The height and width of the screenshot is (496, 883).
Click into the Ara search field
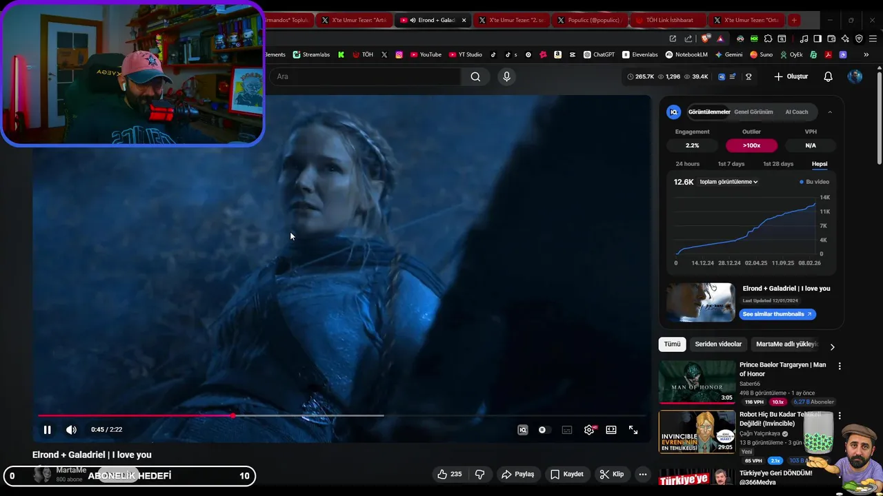point(366,76)
